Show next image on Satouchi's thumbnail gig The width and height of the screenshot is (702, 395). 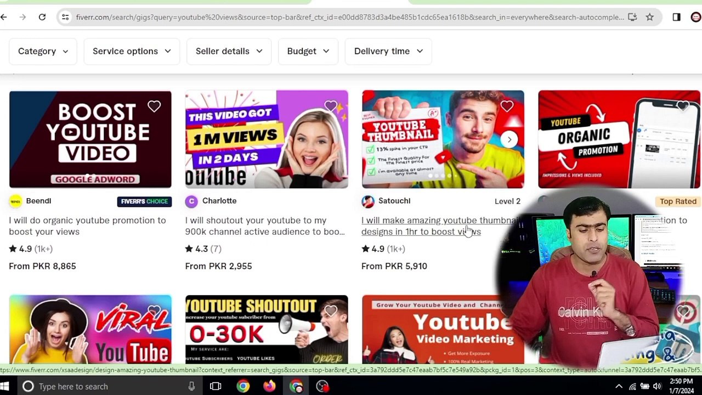pyautogui.click(x=509, y=139)
